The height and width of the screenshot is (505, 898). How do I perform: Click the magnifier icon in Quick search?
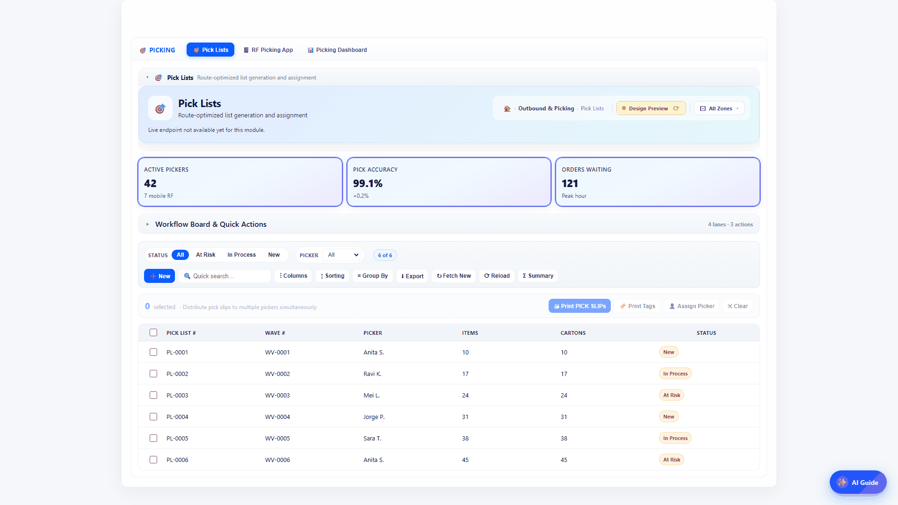pyautogui.click(x=187, y=276)
